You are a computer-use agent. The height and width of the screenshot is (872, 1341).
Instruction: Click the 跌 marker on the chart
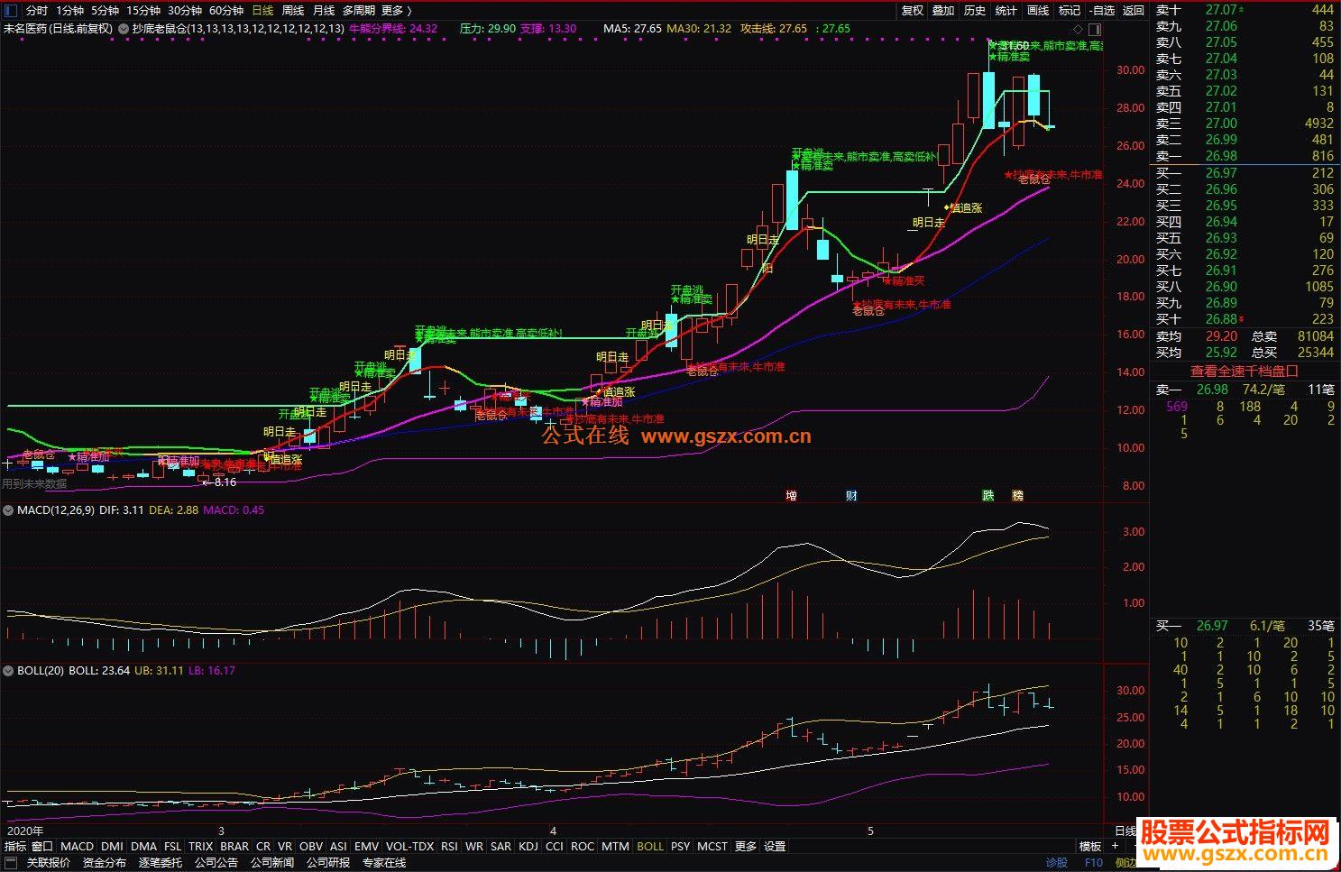pyautogui.click(x=988, y=495)
